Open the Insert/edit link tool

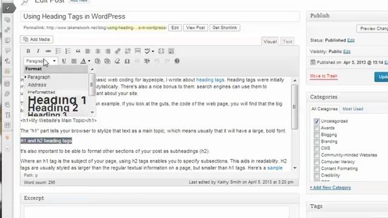point(118,51)
